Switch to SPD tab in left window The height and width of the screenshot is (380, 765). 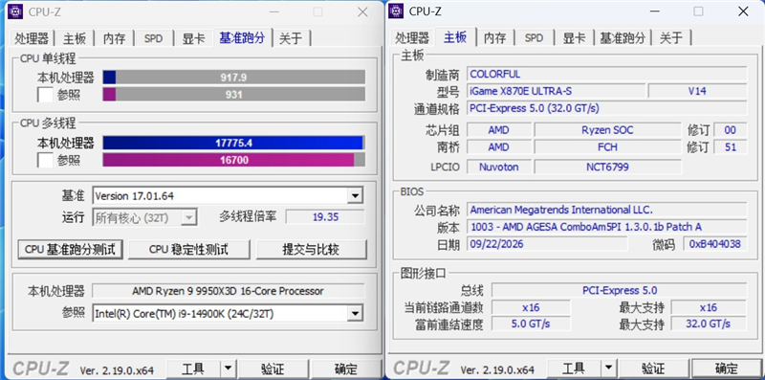pos(153,38)
